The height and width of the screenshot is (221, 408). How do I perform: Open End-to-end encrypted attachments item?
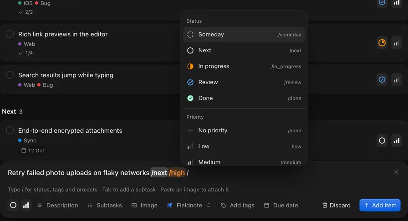click(70, 130)
